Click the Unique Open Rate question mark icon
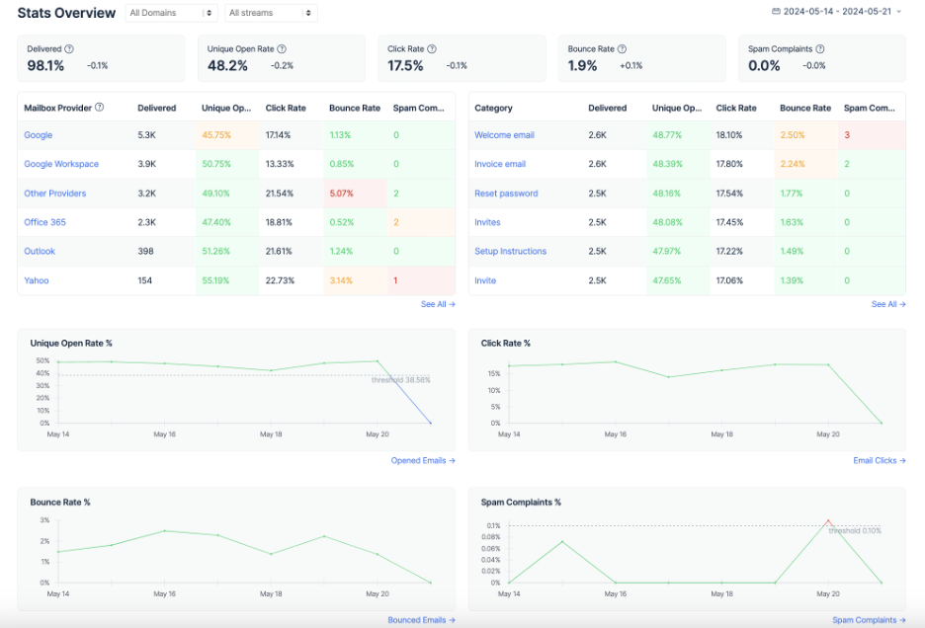This screenshot has width=925, height=628. (283, 47)
